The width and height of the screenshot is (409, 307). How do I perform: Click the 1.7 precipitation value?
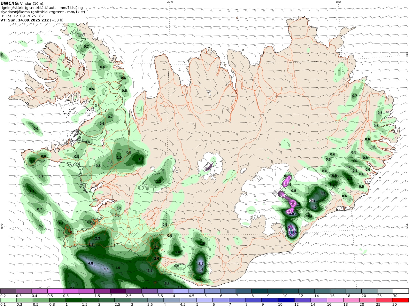(141, 159)
